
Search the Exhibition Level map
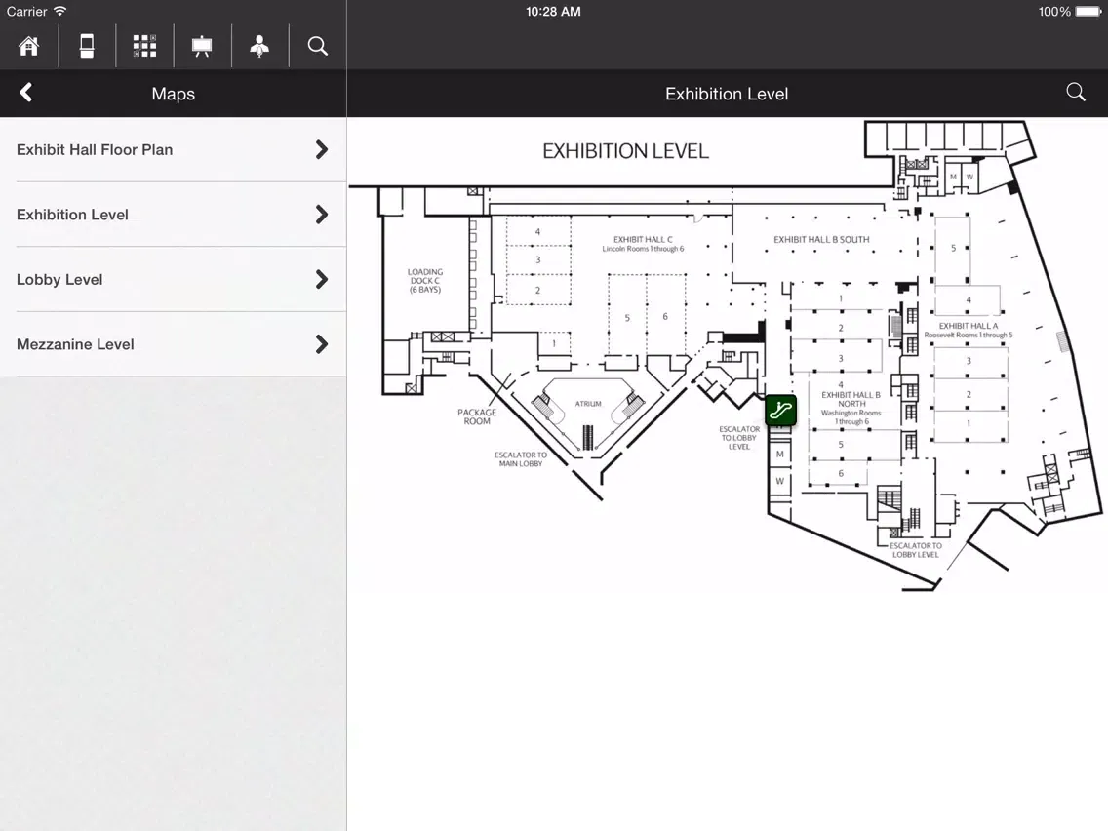1076,92
